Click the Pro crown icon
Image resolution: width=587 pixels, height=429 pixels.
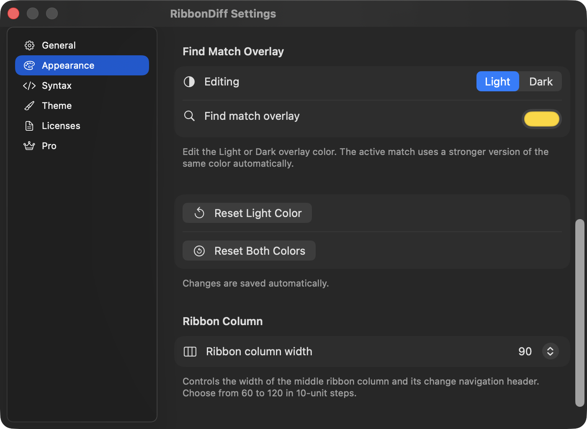point(29,146)
